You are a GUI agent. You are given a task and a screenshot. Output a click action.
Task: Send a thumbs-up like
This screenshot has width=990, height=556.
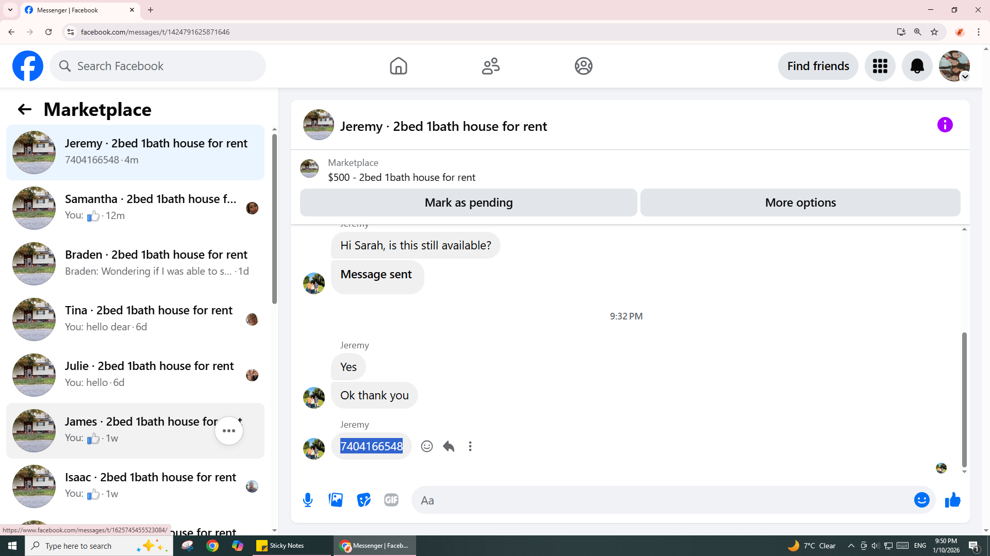point(953,500)
